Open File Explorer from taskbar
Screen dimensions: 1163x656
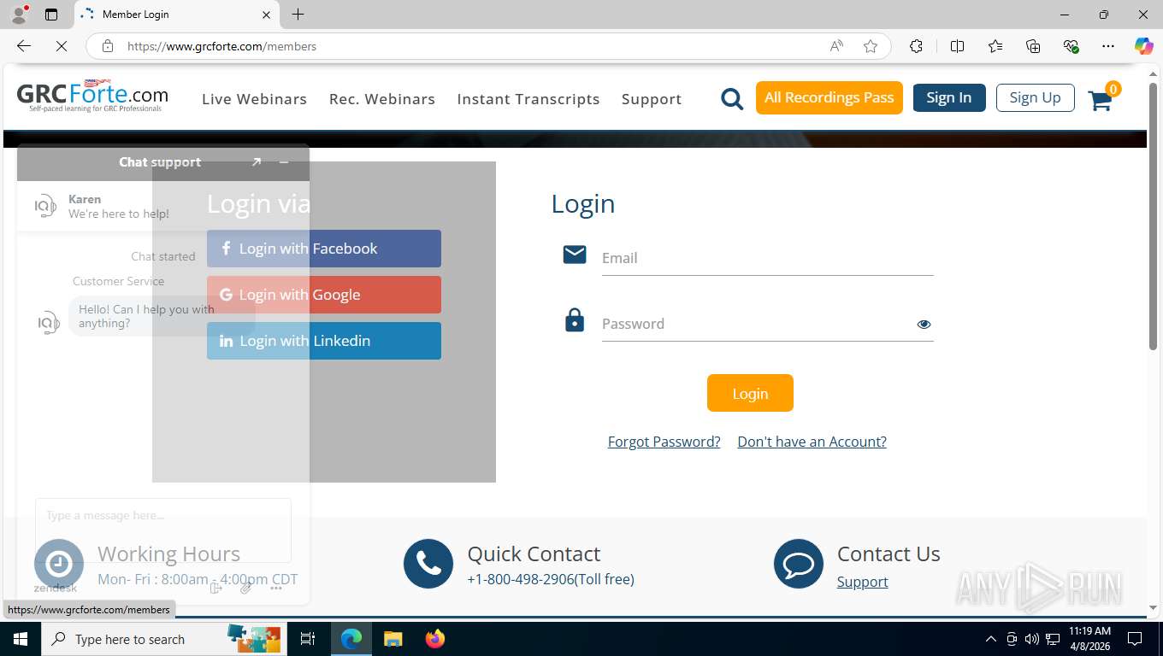point(393,639)
